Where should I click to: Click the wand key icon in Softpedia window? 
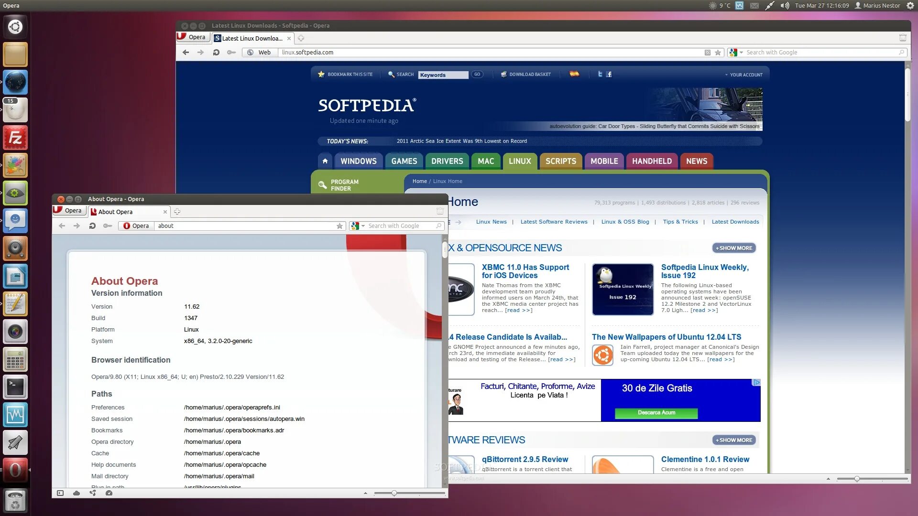[x=231, y=53]
